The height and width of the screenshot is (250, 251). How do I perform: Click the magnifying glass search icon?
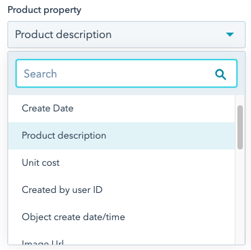220,74
